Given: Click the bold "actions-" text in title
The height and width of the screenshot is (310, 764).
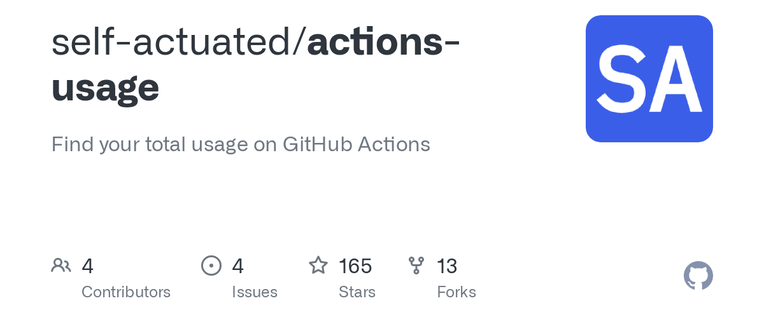Looking at the screenshot, I should [383, 43].
